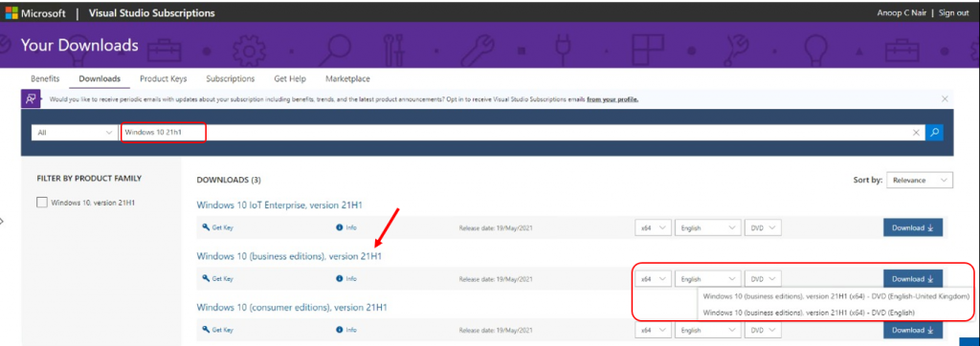The width and height of the screenshot is (980, 346).
Task: Open DVD dropdown for business editions
Action: click(763, 279)
